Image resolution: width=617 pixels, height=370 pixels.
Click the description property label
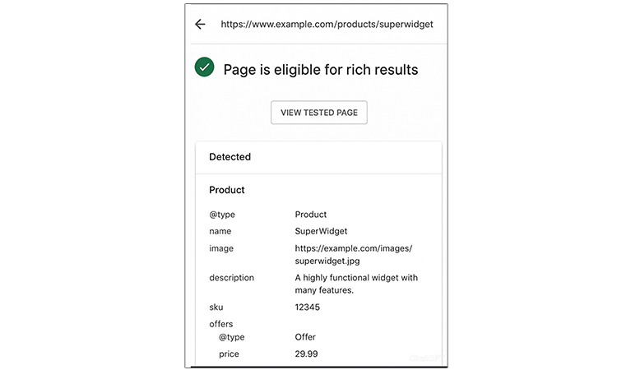tap(231, 278)
